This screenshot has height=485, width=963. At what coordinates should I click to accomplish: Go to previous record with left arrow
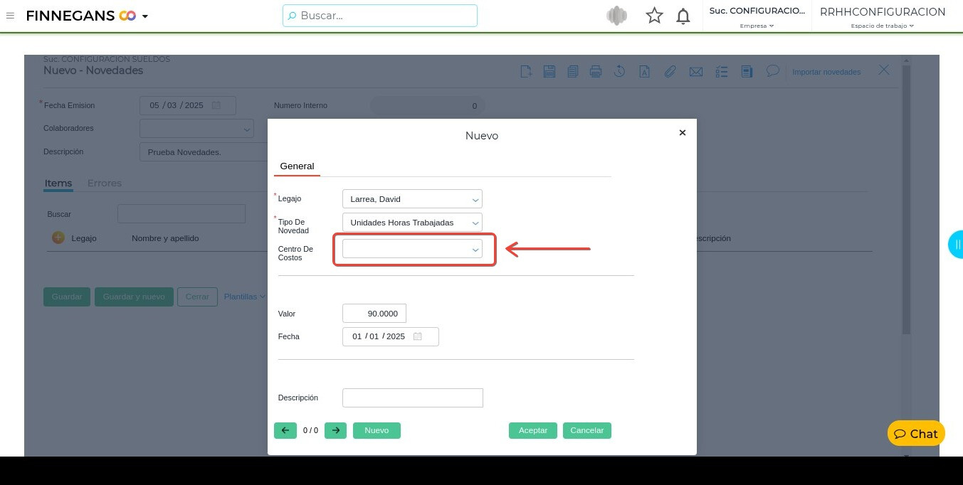(285, 430)
